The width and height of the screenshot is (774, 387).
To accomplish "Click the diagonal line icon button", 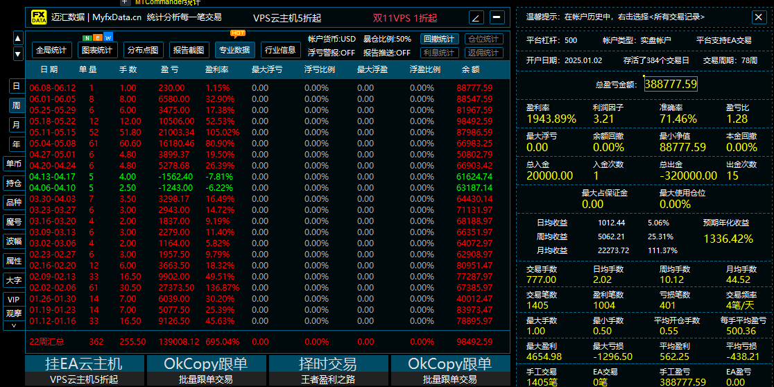I will [476, 18].
